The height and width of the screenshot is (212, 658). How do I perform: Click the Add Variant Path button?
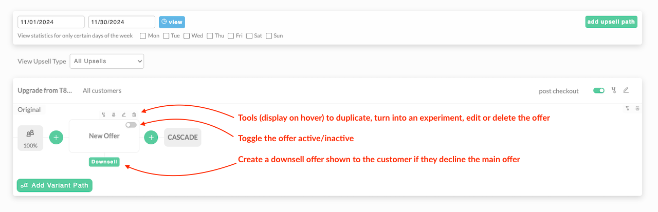(54, 185)
